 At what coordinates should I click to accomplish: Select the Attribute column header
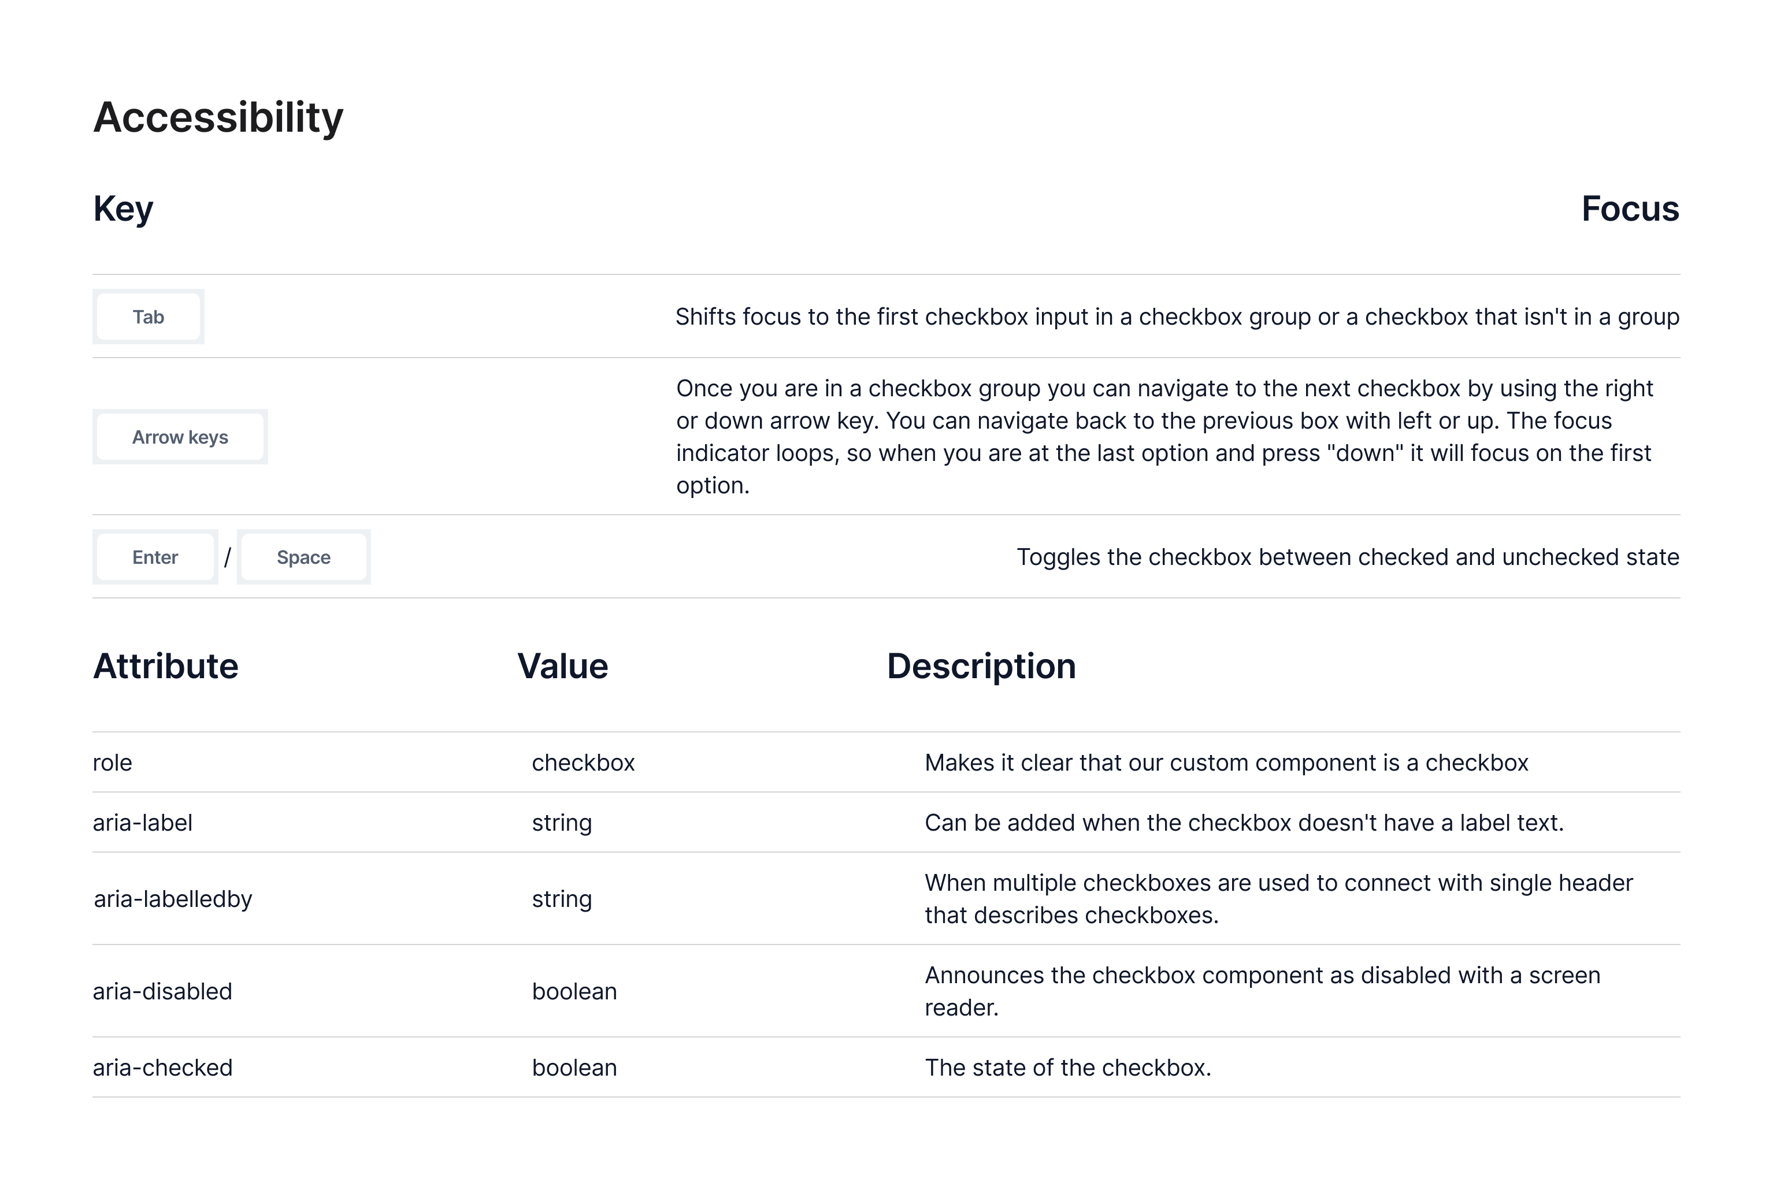point(165,666)
